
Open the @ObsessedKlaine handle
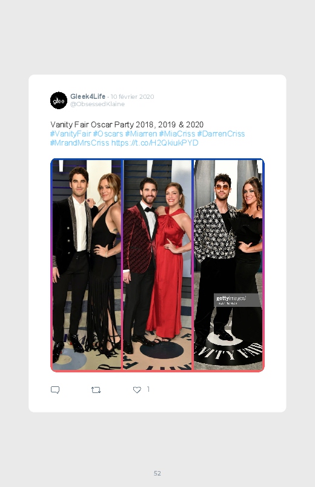98,104
